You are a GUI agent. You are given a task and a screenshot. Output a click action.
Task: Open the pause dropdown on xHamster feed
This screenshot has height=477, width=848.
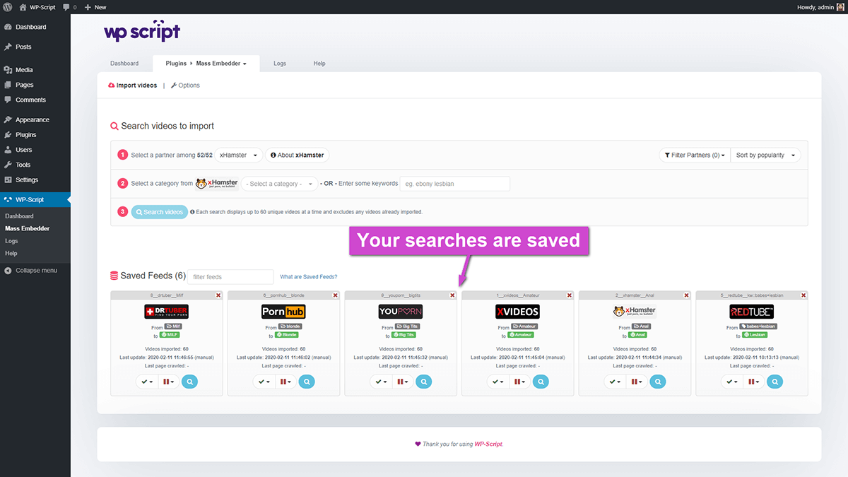636,382
